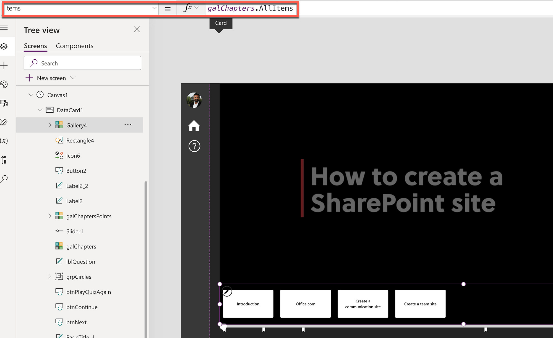The height and width of the screenshot is (338, 553).
Task: Open the Variables (x) icon
Action: (x=4, y=141)
